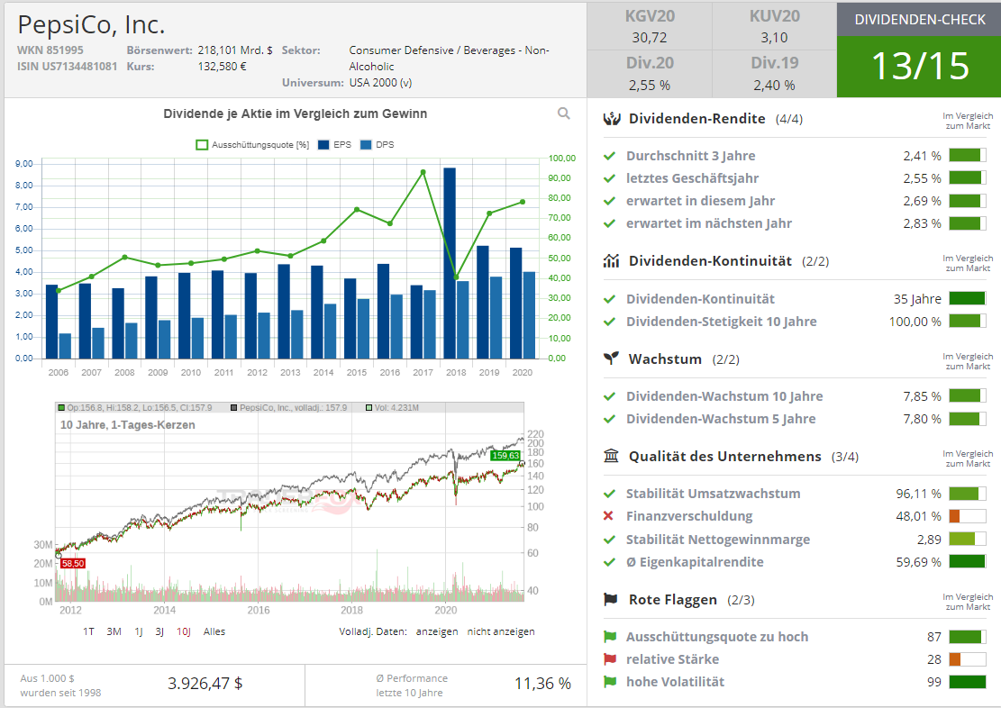Click the Dividenden-Rendite hand icon
The image size is (1001, 708).
click(x=612, y=119)
